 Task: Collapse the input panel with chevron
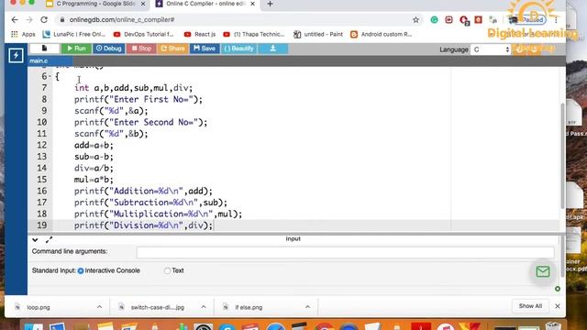pos(35,240)
